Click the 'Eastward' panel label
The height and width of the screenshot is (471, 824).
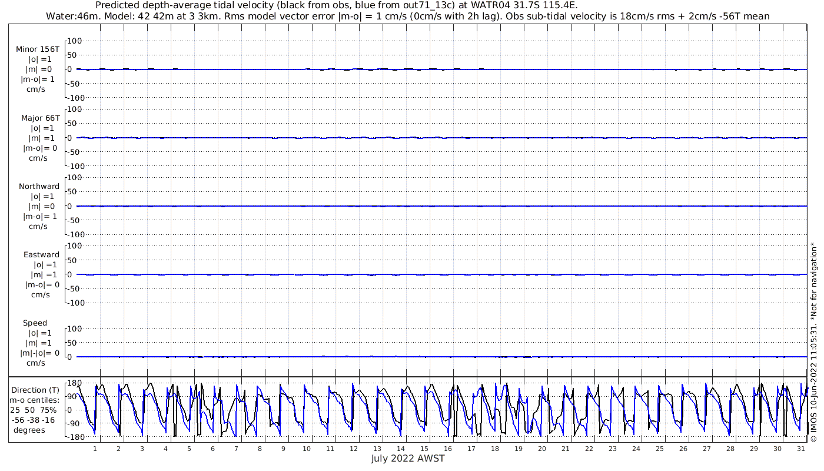(x=42, y=254)
